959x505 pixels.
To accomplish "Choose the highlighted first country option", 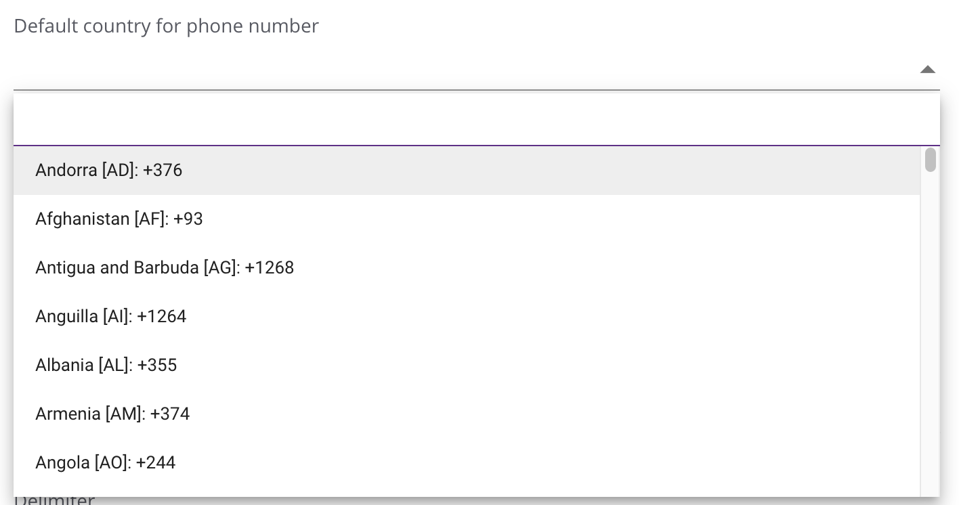I will pos(109,170).
